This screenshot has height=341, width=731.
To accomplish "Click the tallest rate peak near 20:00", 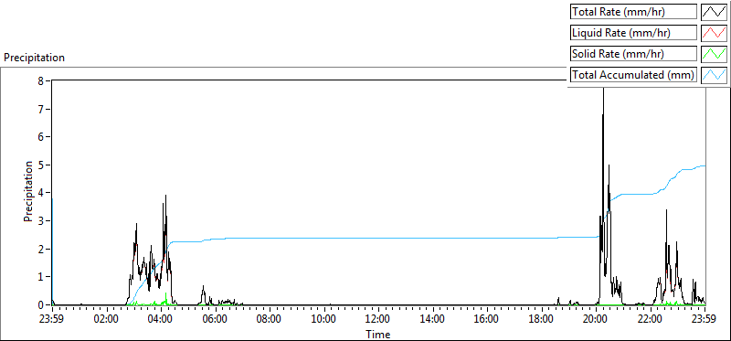I will point(603,90).
